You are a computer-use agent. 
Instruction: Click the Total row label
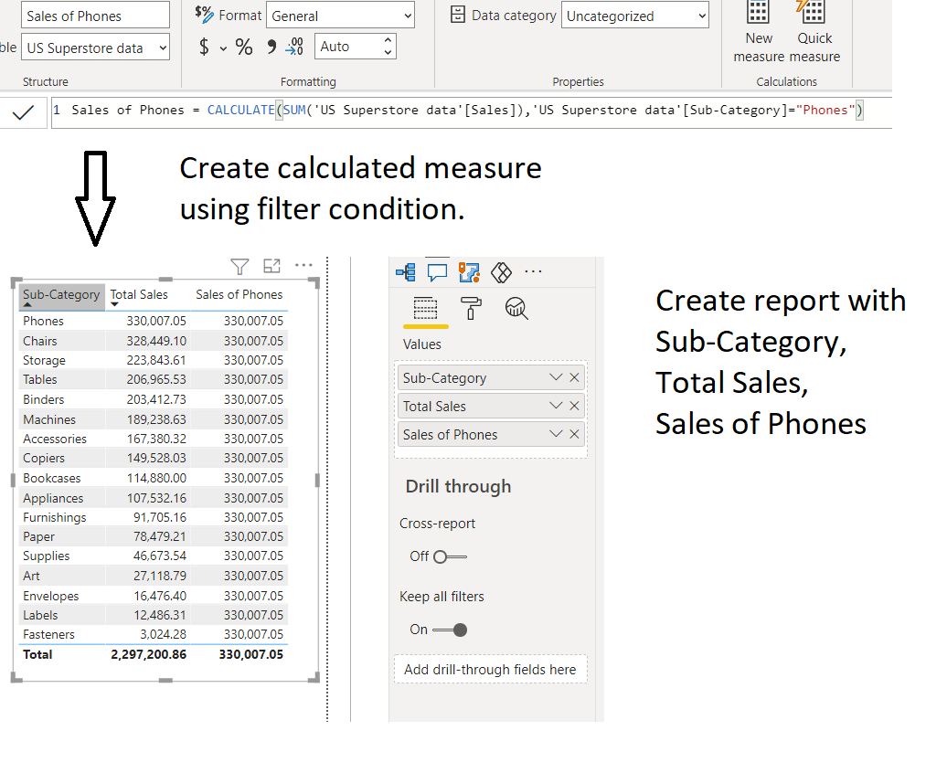tap(37, 654)
